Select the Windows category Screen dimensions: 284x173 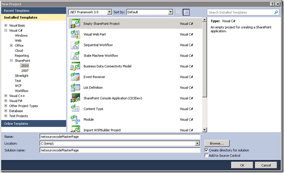tap(21, 35)
